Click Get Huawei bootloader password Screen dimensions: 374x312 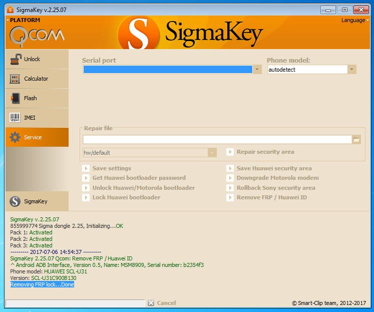(139, 178)
